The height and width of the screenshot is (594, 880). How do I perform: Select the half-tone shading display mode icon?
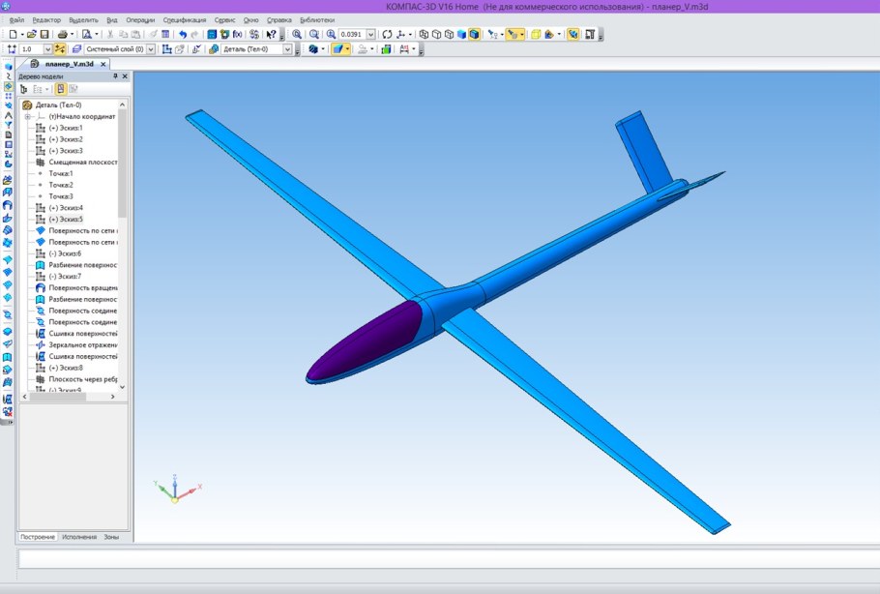(x=459, y=37)
